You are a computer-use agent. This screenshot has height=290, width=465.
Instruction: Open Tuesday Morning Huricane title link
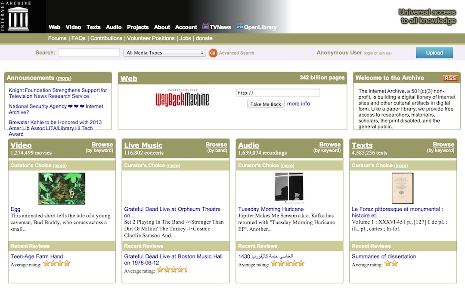tap(271, 209)
